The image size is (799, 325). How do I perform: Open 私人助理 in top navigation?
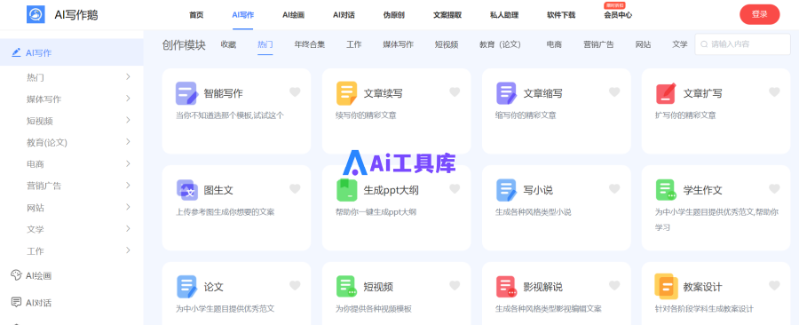[504, 15]
